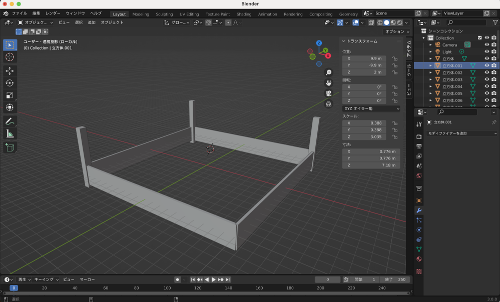This screenshot has width=500, height=302.
Task: Collapse the トランスフォーム panel
Action: [344, 41]
